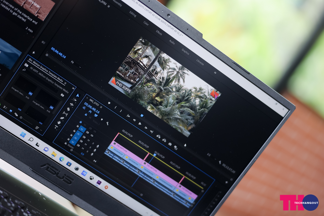
Task: Add a marker in the timeline header
Action: coord(102,120)
